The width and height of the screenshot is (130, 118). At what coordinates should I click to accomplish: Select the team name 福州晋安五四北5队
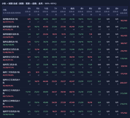click(11, 57)
